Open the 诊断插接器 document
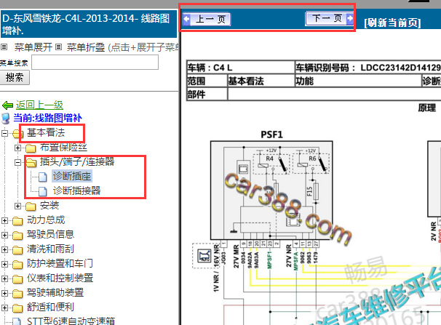The height and width of the screenshot is (325, 441). [x=77, y=190]
